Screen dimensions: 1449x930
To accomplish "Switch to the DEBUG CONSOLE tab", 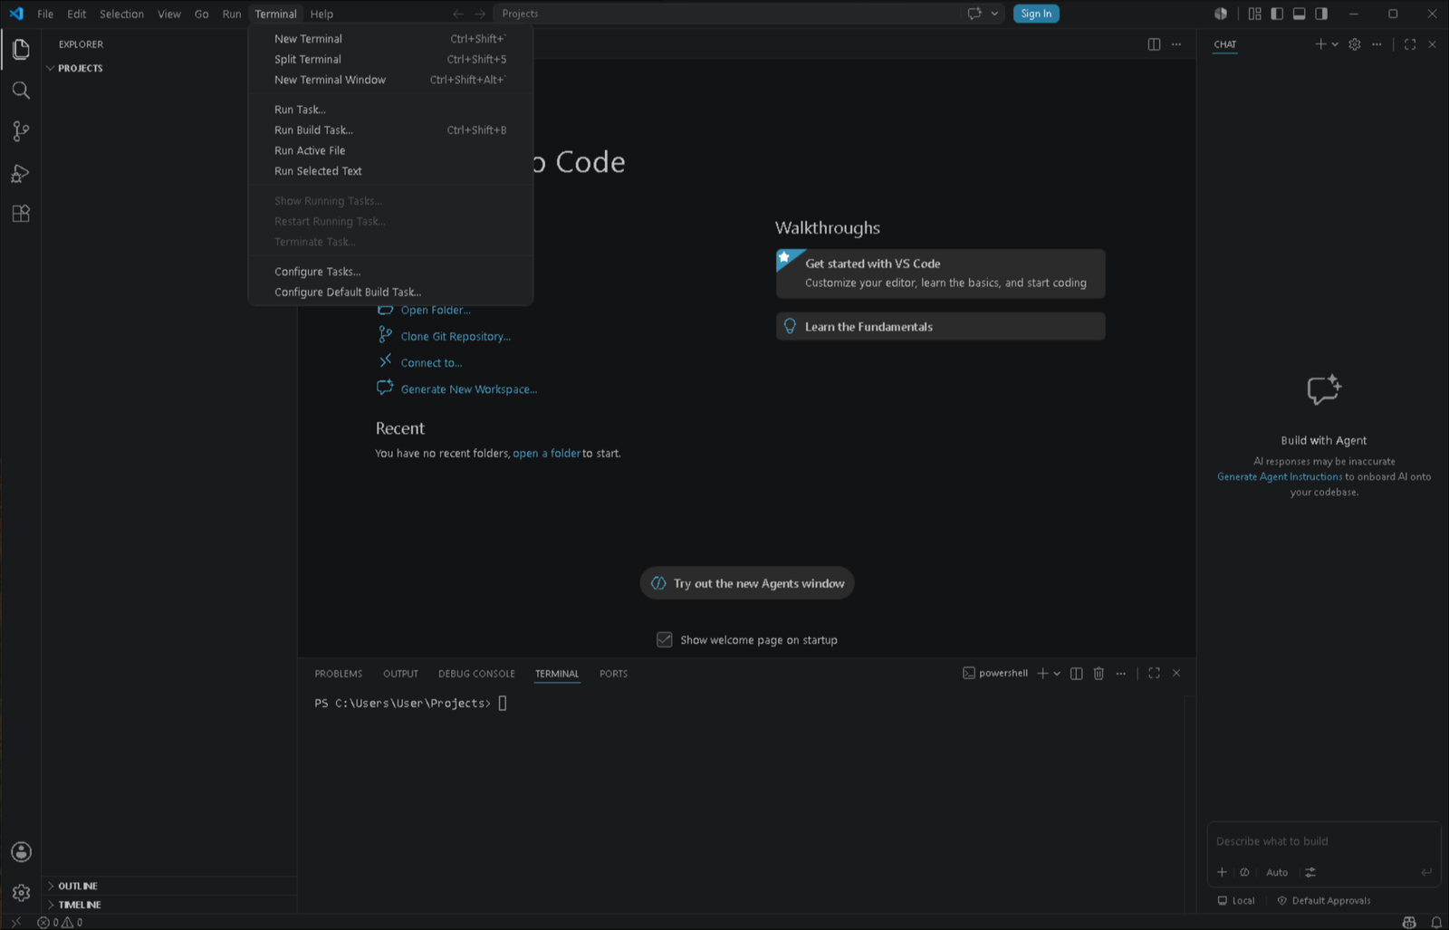I will point(476,674).
